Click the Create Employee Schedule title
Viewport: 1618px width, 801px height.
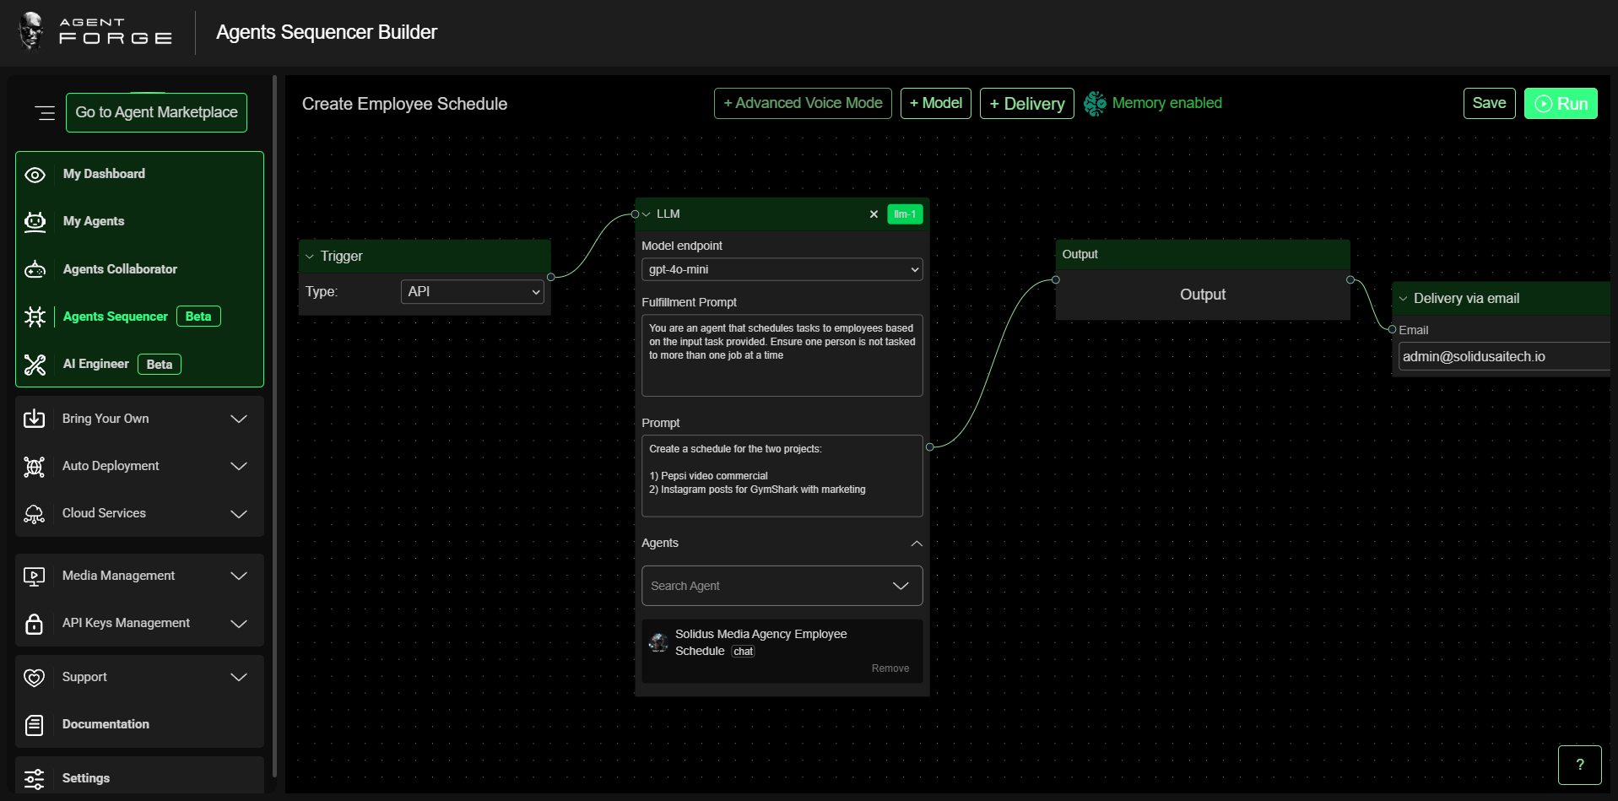(x=404, y=104)
